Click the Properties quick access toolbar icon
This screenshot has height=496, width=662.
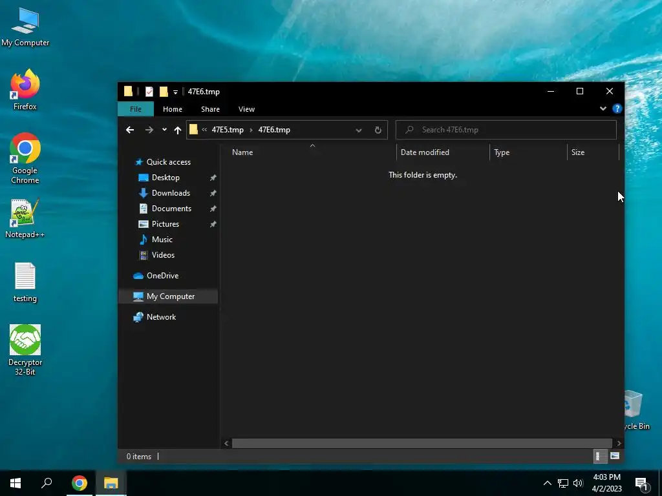pyautogui.click(x=149, y=91)
